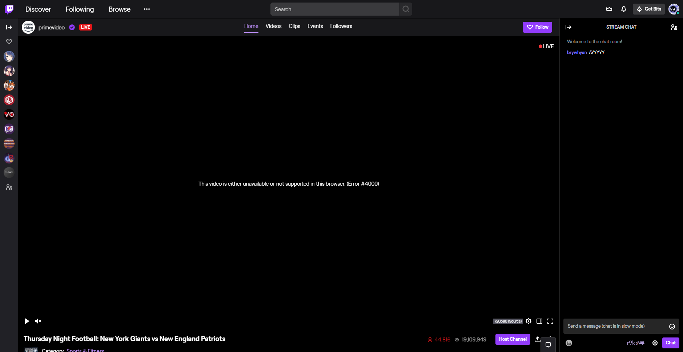Share the stream with the upload icon
Image resolution: width=683 pixels, height=352 pixels.
point(537,339)
